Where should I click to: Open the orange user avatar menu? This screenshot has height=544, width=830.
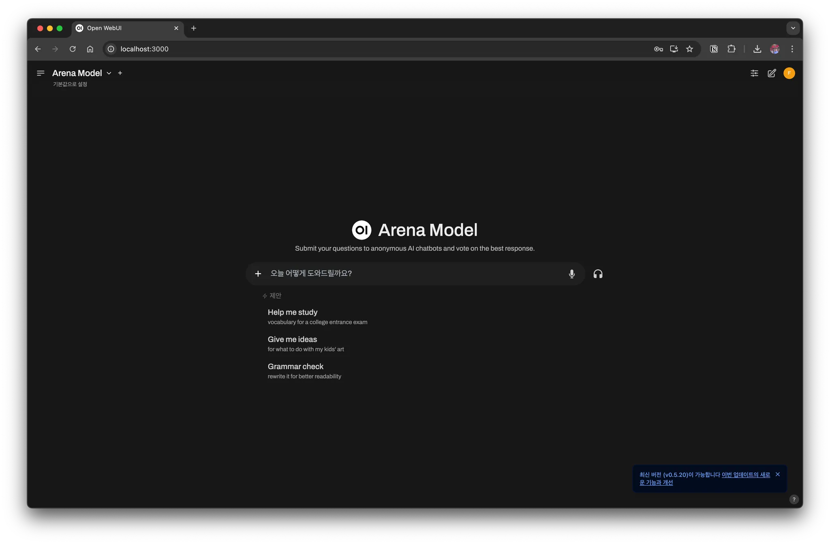(x=789, y=73)
